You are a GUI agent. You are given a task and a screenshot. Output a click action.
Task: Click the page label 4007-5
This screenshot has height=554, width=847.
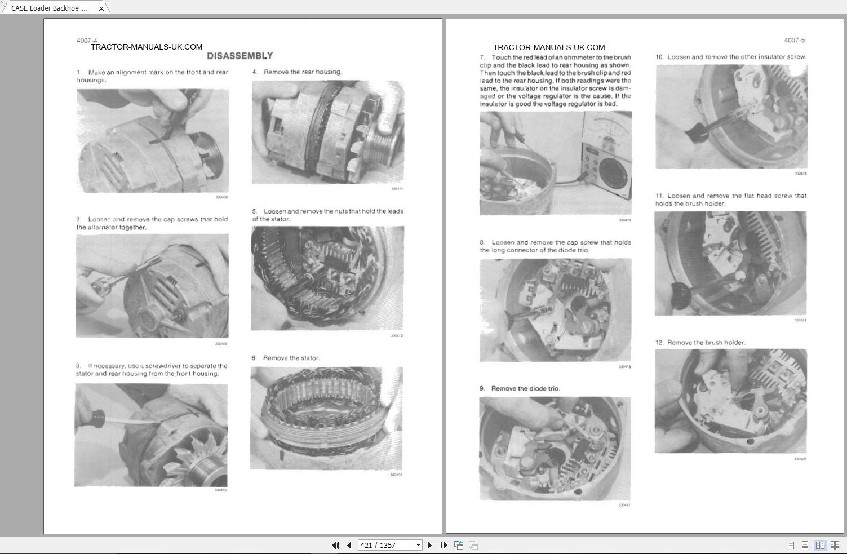pos(795,40)
